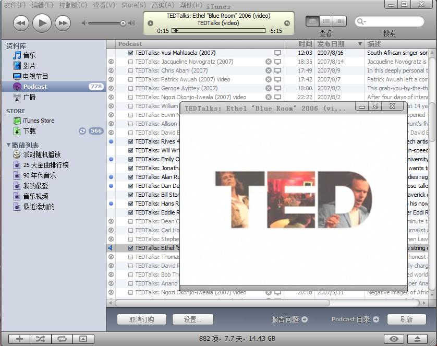Toggle artwork viewer panel button

(x=83, y=339)
